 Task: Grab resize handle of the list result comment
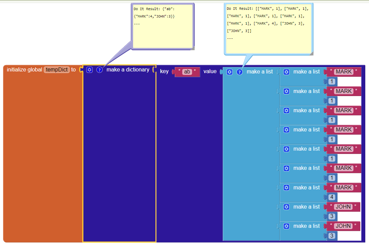pos(311,53)
